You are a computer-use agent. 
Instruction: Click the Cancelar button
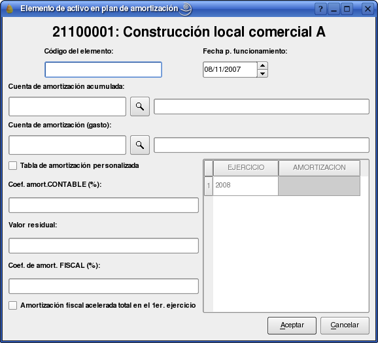(x=345, y=325)
